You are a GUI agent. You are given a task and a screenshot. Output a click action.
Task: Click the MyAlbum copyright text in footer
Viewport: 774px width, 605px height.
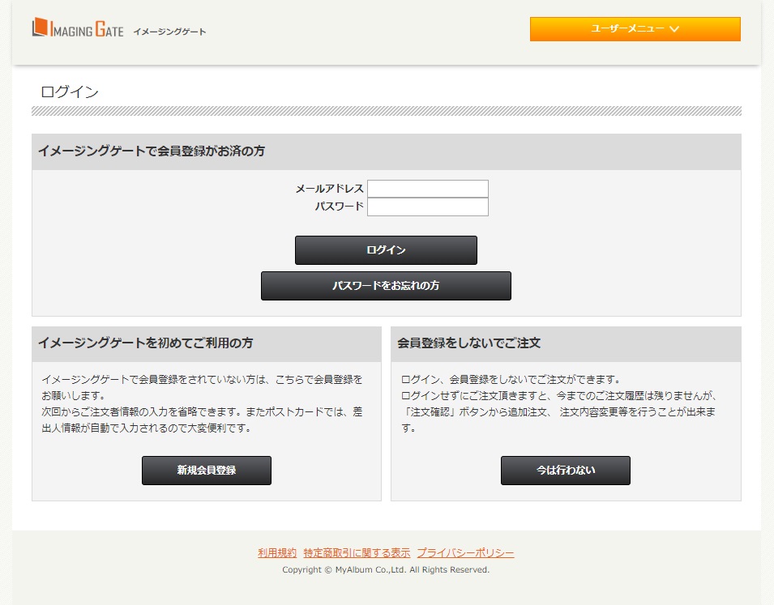386,570
